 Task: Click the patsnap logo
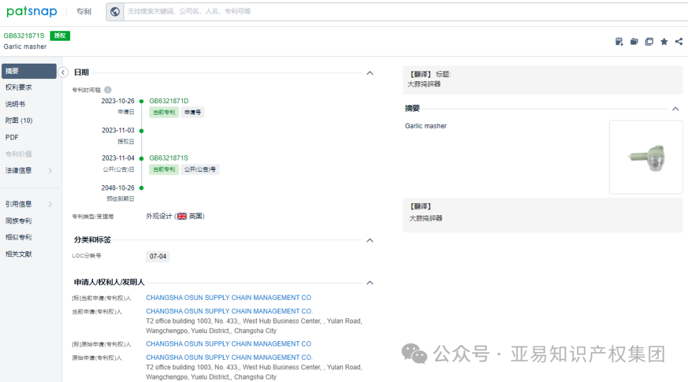pos(32,11)
